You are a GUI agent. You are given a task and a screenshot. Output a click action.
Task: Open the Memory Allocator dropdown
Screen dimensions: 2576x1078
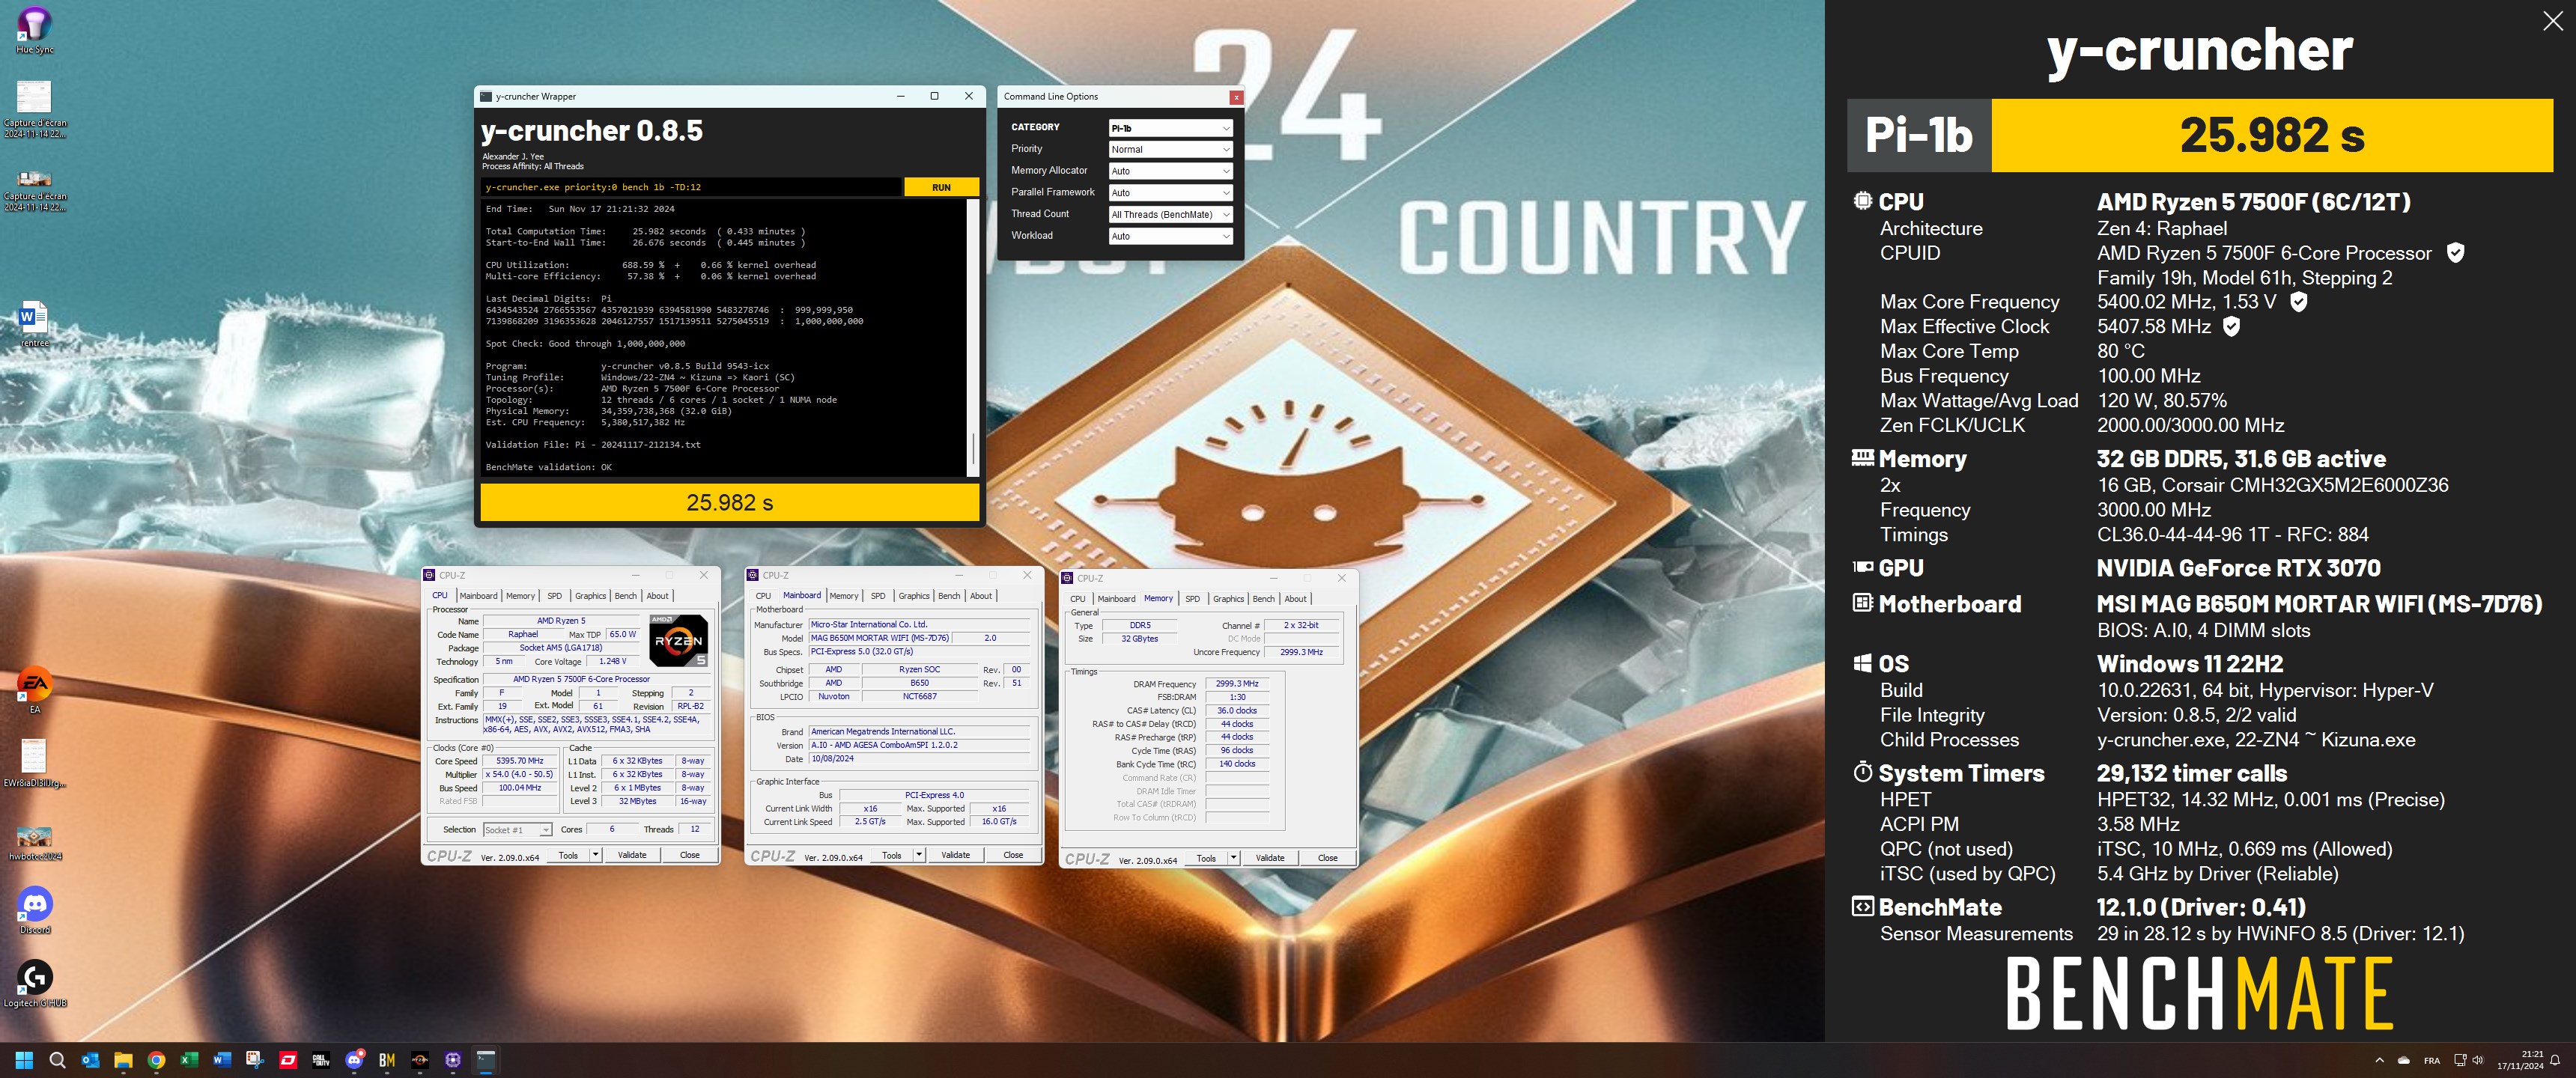coord(1170,171)
